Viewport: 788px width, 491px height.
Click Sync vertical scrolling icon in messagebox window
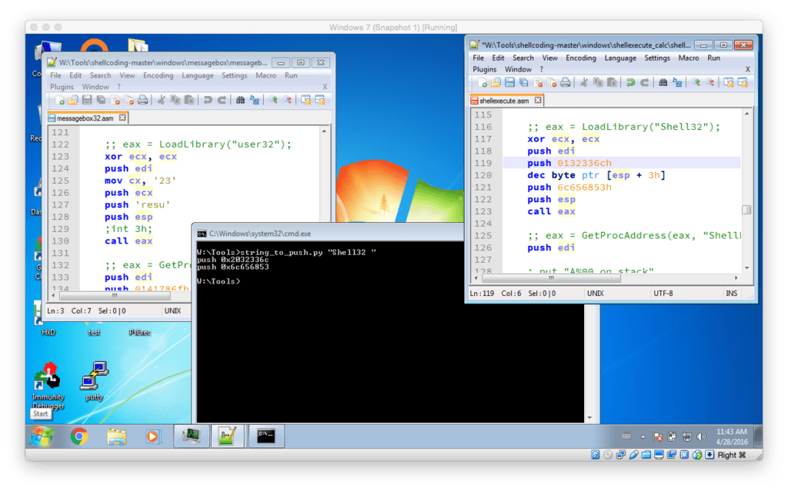[x=306, y=101]
